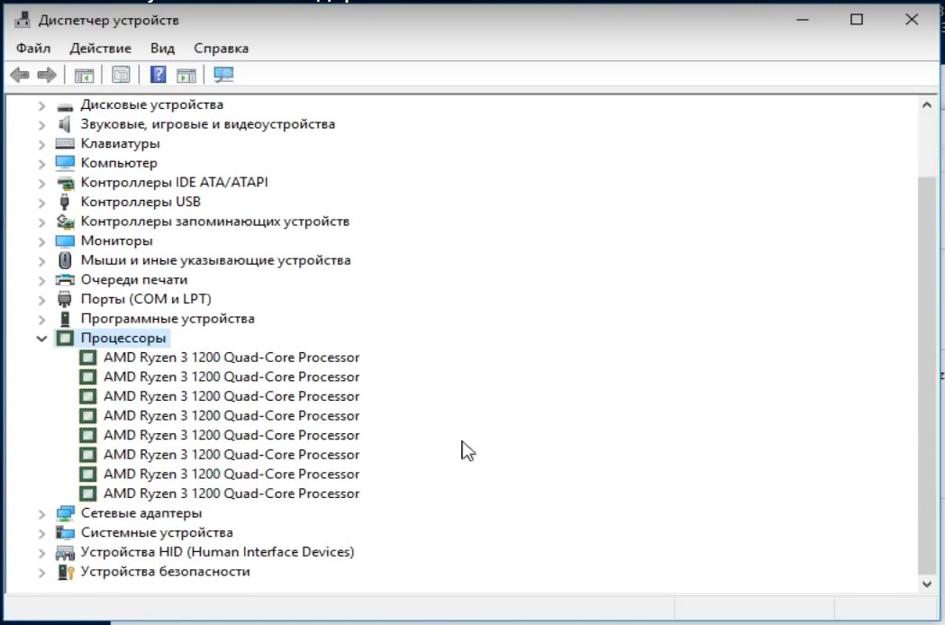Image resolution: width=945 pixels, height=625 pixels.
Task: Click the scan for hardware changes icon
Action: coord(223,75)
